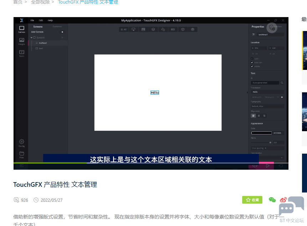
Task: Open Config gear in TouchGFX sidebar
Action: (21, 143)
